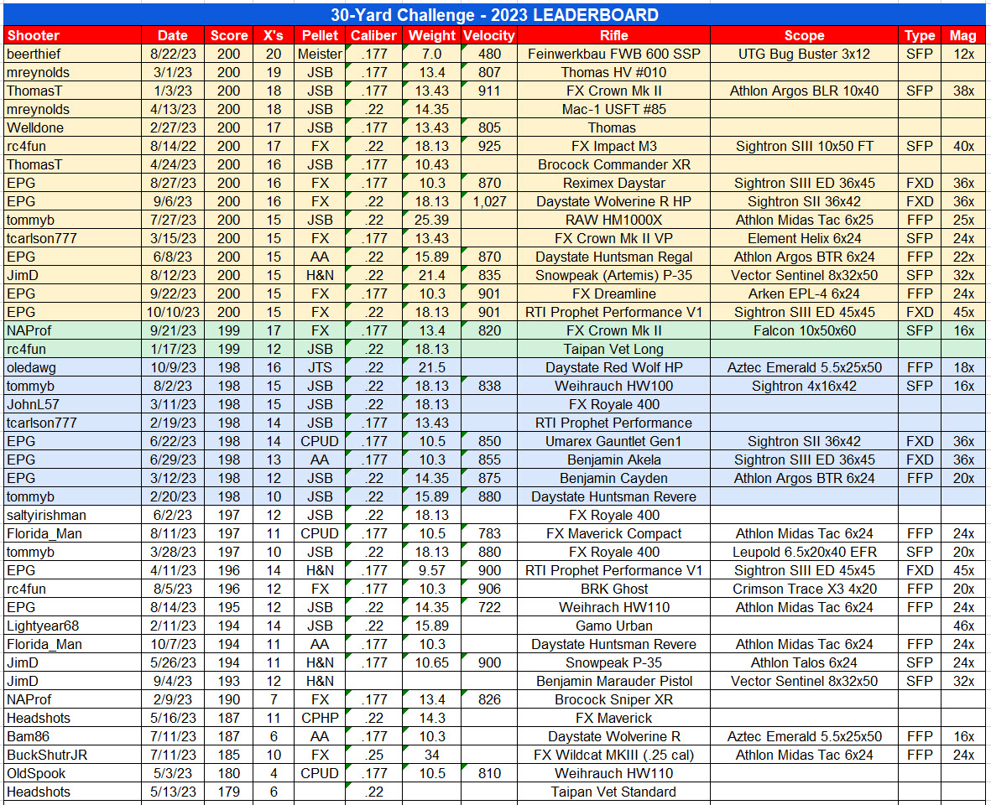The image size is (991, 805).
Task: Click the pellet cell 'CPHP'
Action: (320, 718)
